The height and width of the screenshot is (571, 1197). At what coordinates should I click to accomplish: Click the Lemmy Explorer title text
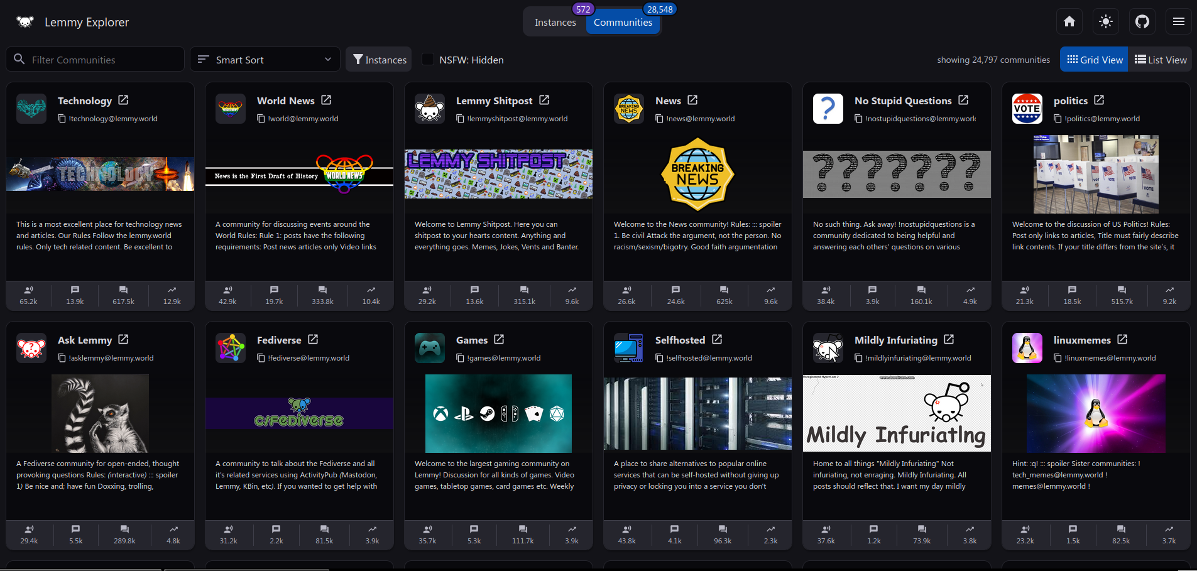(x=87, y=22)
